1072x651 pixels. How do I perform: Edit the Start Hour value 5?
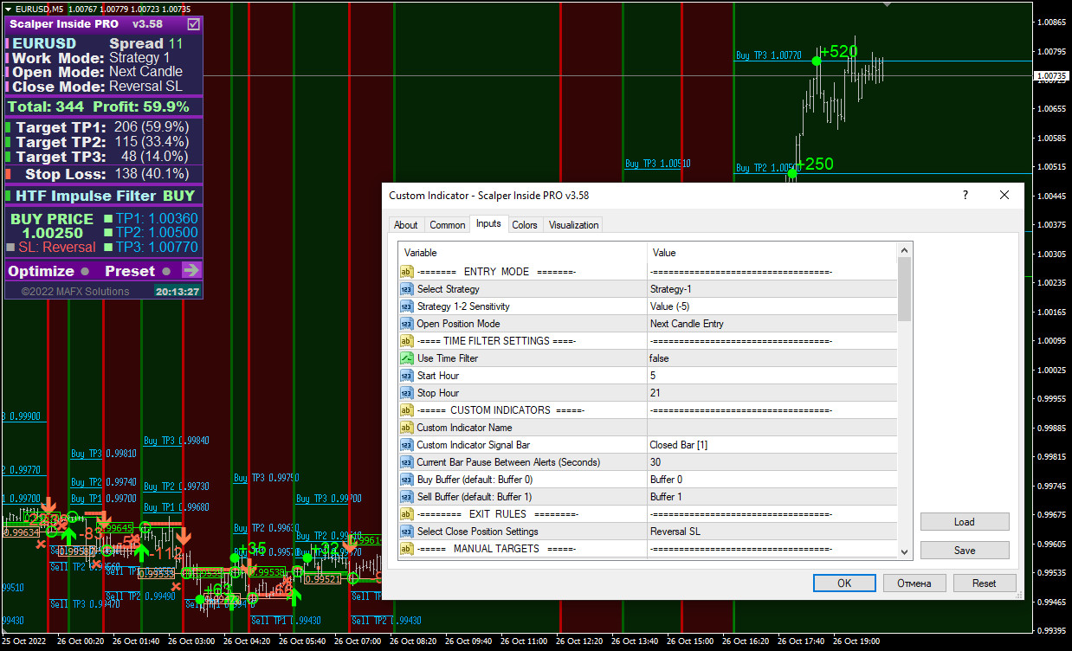tap(772, 376)
